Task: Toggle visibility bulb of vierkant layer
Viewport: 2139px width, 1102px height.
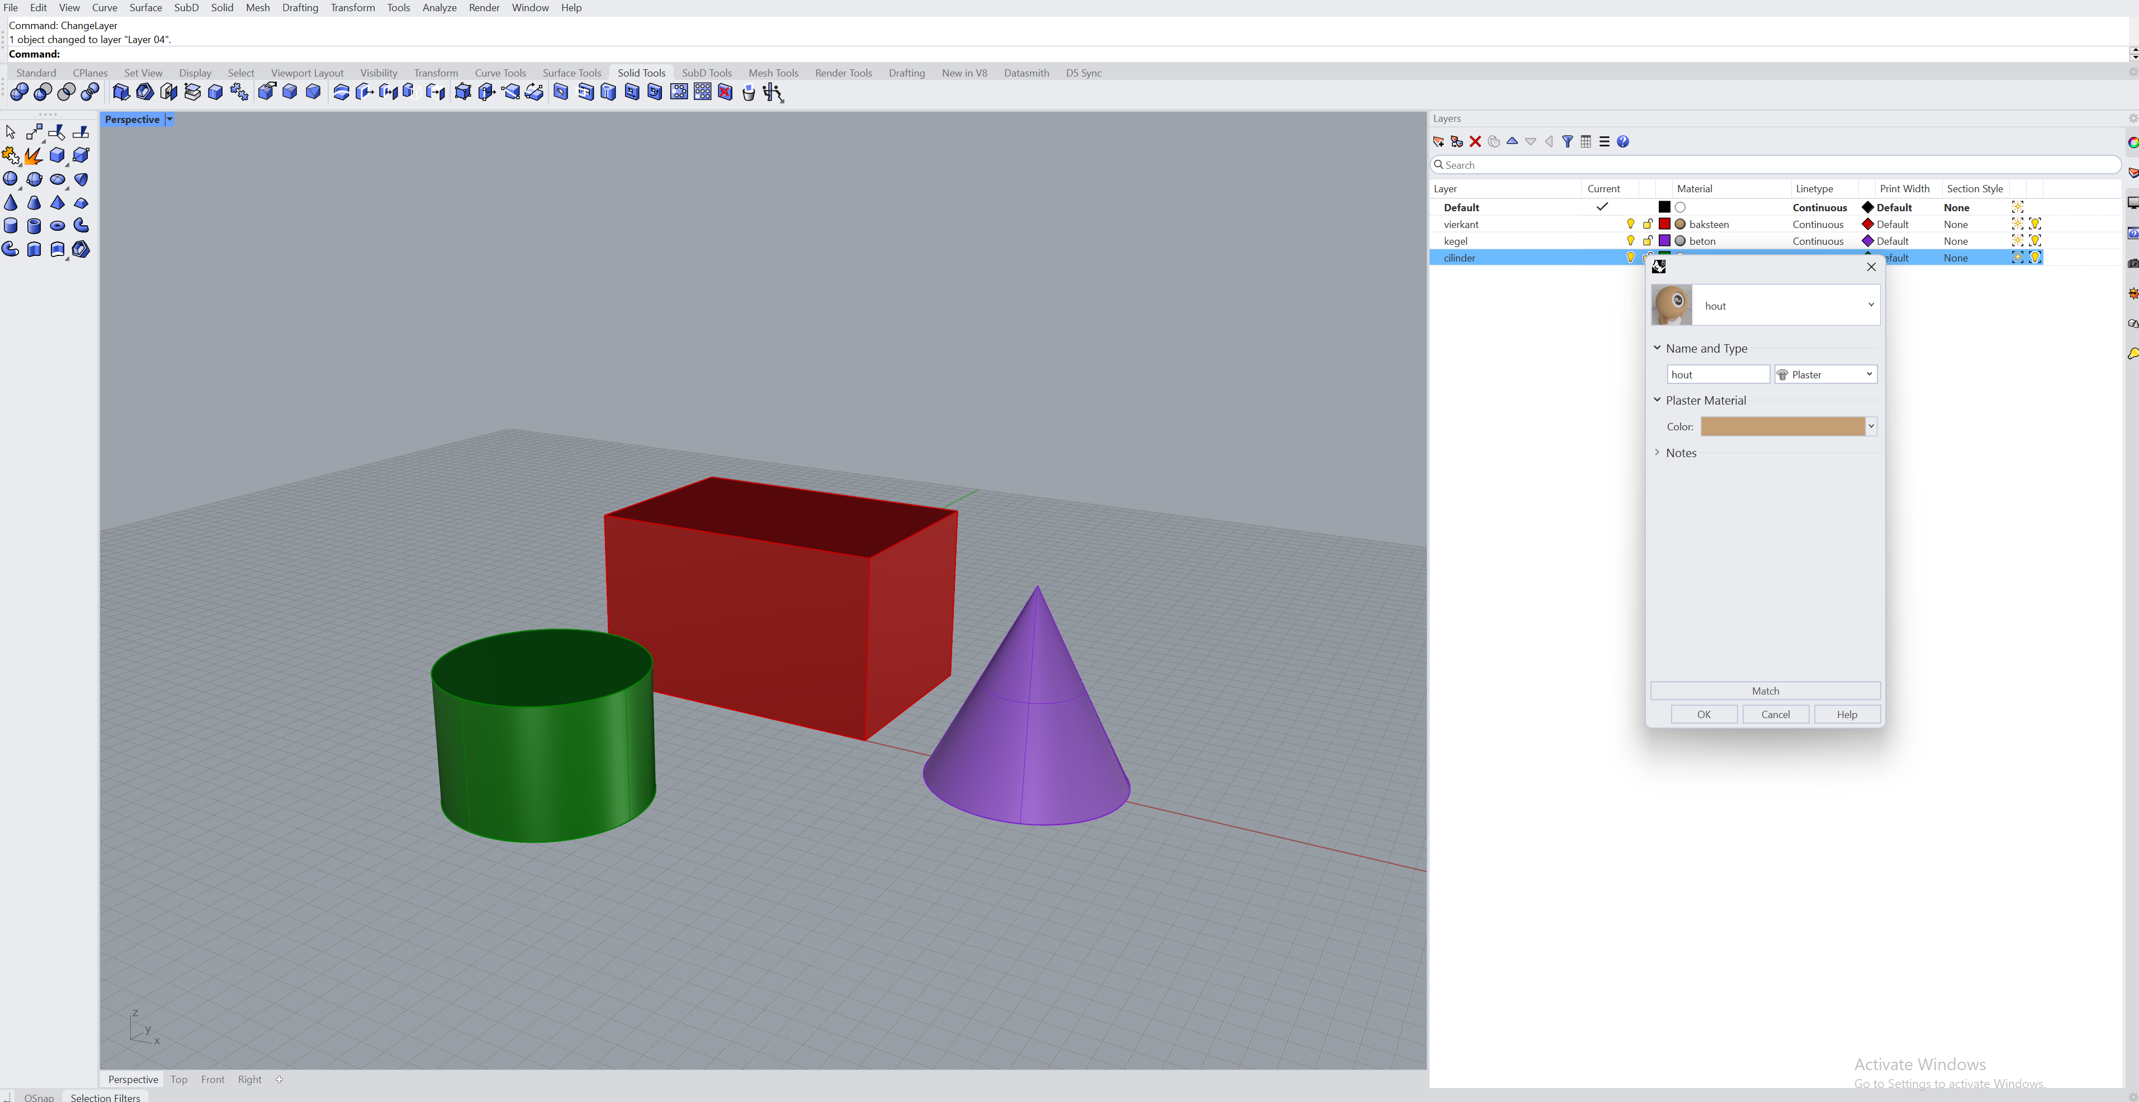Action: pyautogui.click(x=1630, y=224)
